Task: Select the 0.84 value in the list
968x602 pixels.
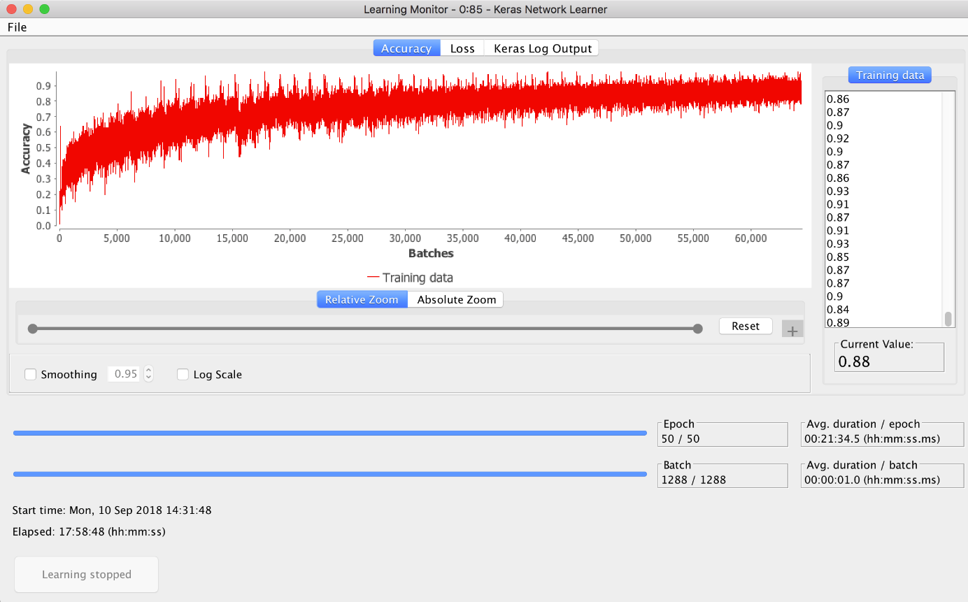Action: click(x=838, y=309)
